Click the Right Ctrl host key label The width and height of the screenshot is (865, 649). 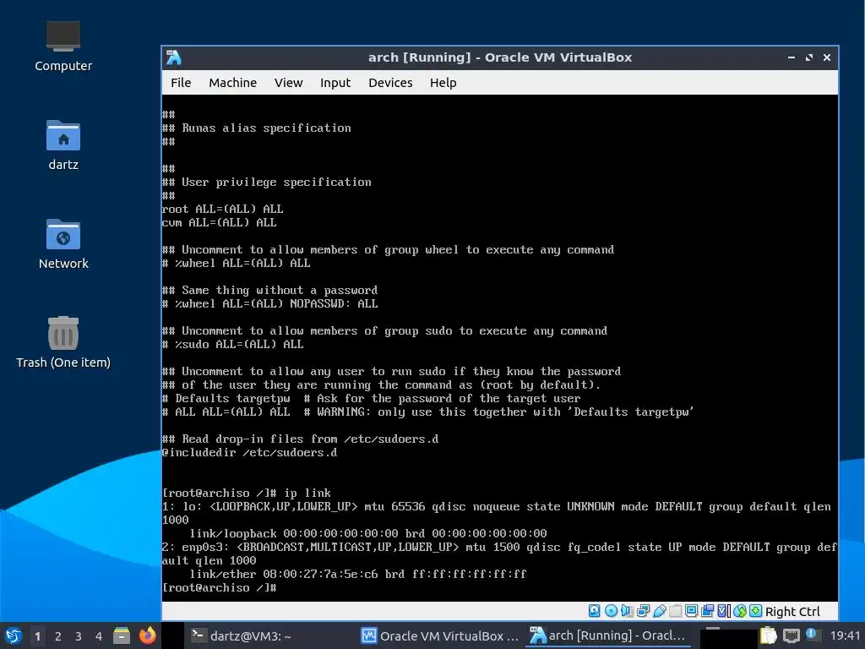(792, 612)
